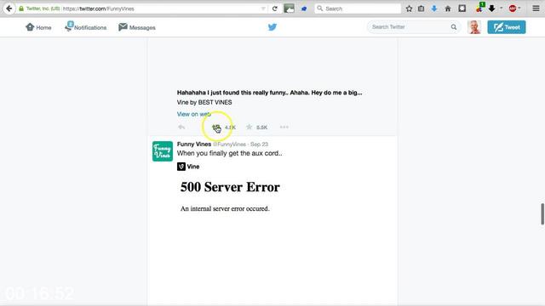
Task: Bookmark this page with the star icon
Action: [409, 8]
